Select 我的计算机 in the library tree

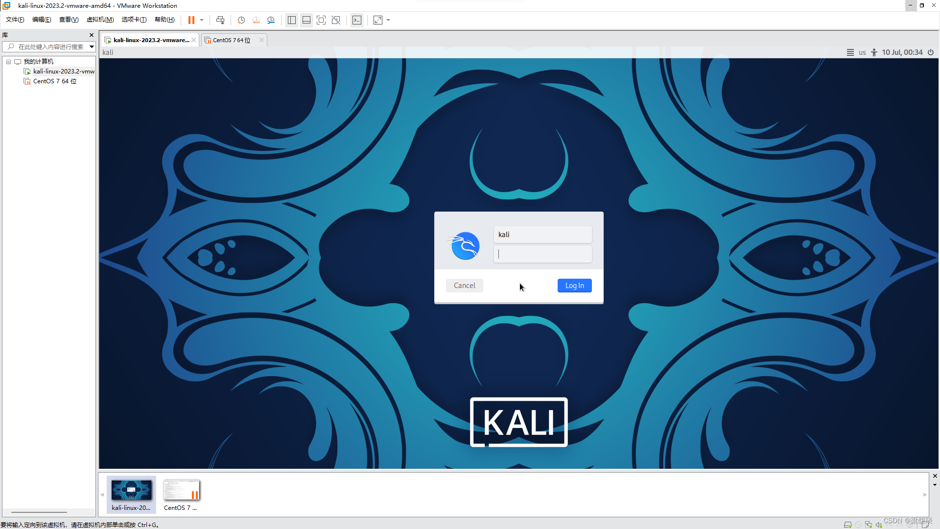(39, 62)
